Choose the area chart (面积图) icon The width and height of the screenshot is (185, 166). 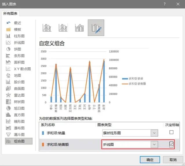coord(8,62)
